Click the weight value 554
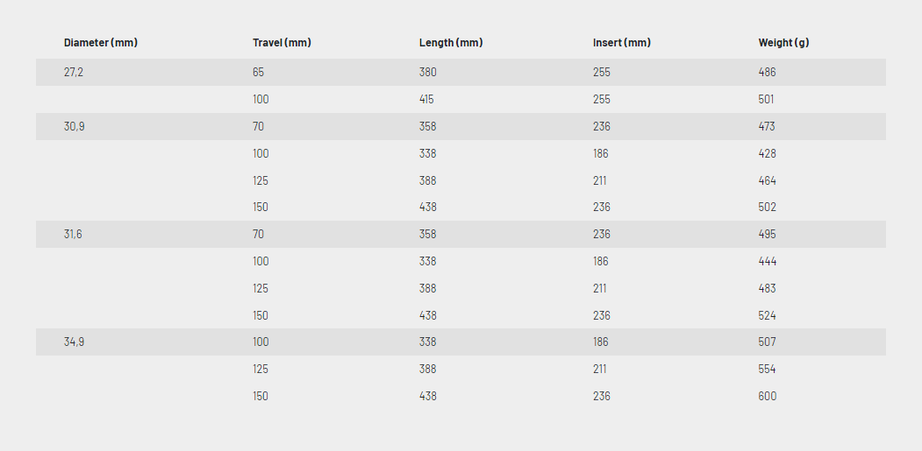This screenshot has height=451, width=922. point(768,369)
